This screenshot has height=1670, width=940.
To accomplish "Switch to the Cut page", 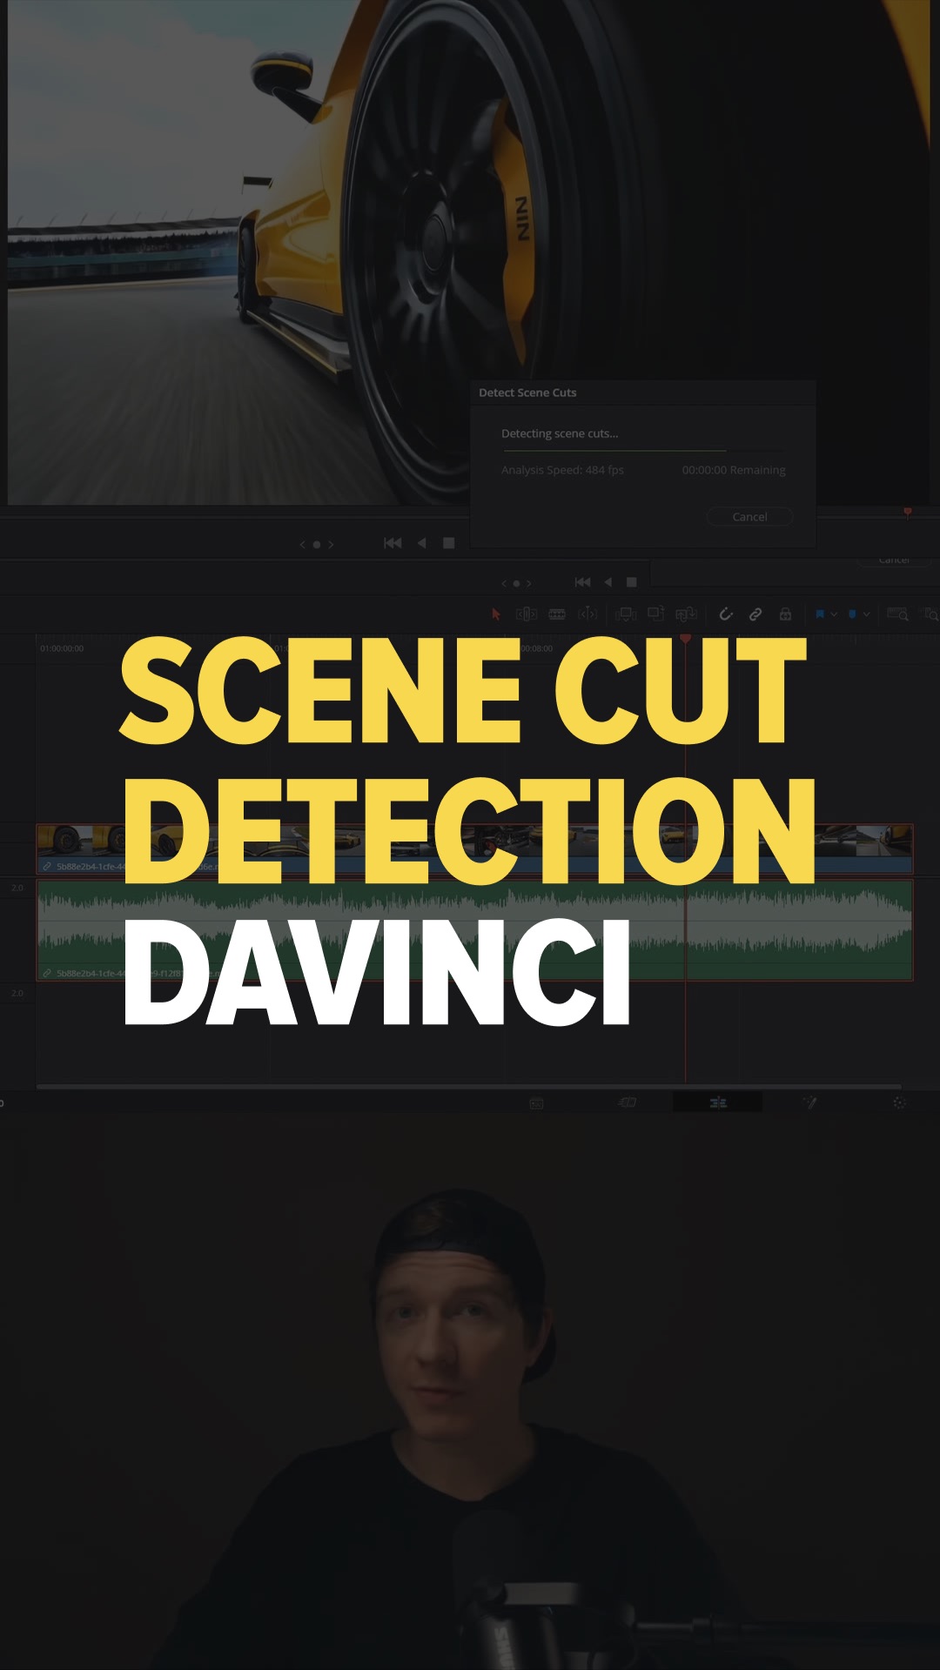I will [628, 1103].
